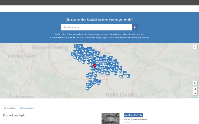
Task: Click the Göttingen label on the map
Action: click(21, 97)
